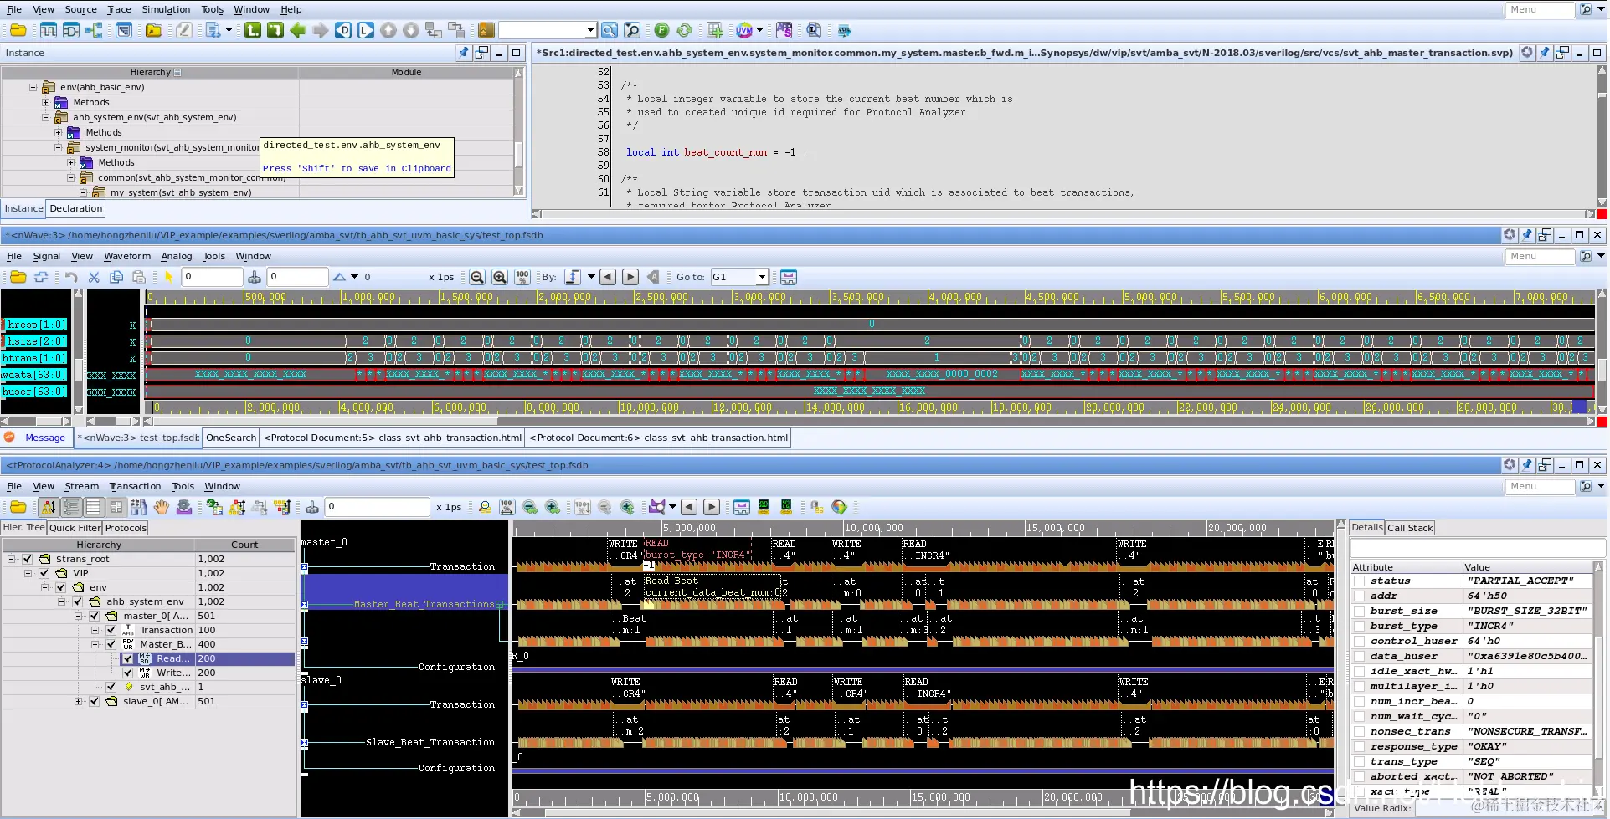Click the green E evaluate icon
1610x819 pixels.
661,30
